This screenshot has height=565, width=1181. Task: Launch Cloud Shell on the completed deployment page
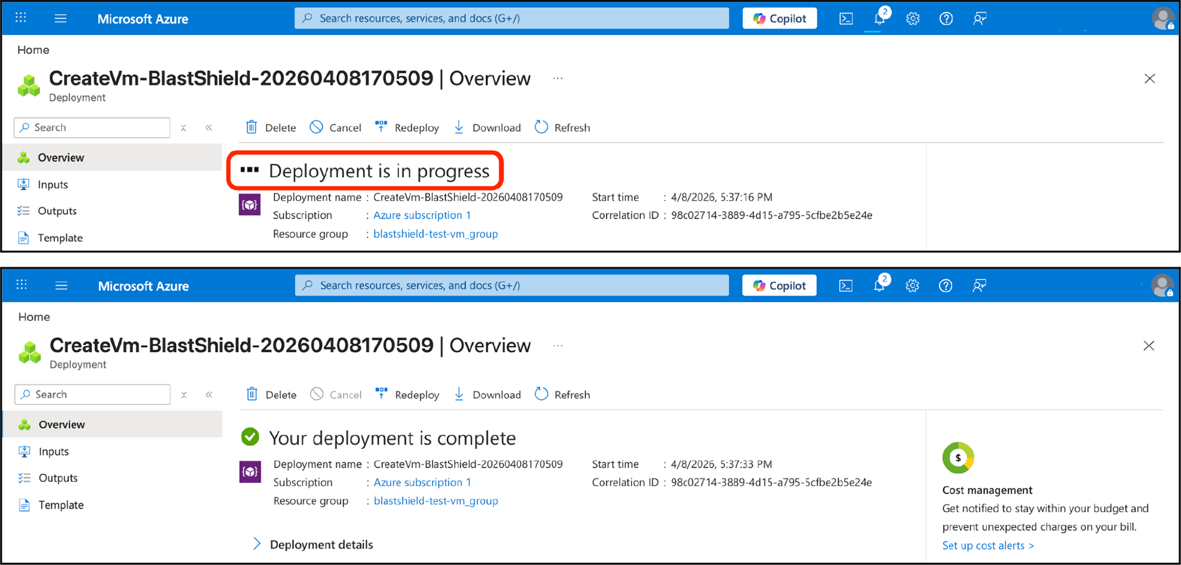[846, 286]
